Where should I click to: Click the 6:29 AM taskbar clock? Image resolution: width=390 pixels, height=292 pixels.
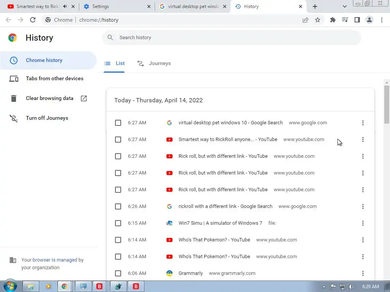(x=370, y=287)
